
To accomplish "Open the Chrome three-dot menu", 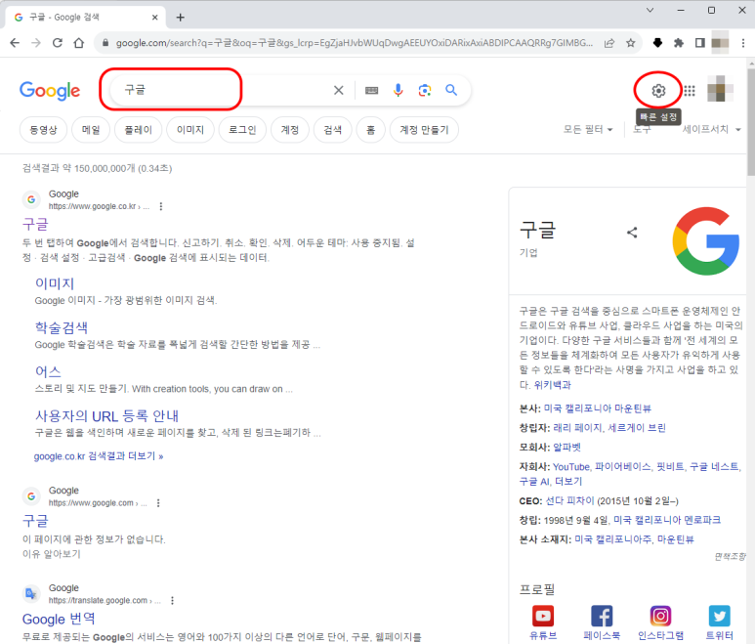I will (x=743, y=43).
